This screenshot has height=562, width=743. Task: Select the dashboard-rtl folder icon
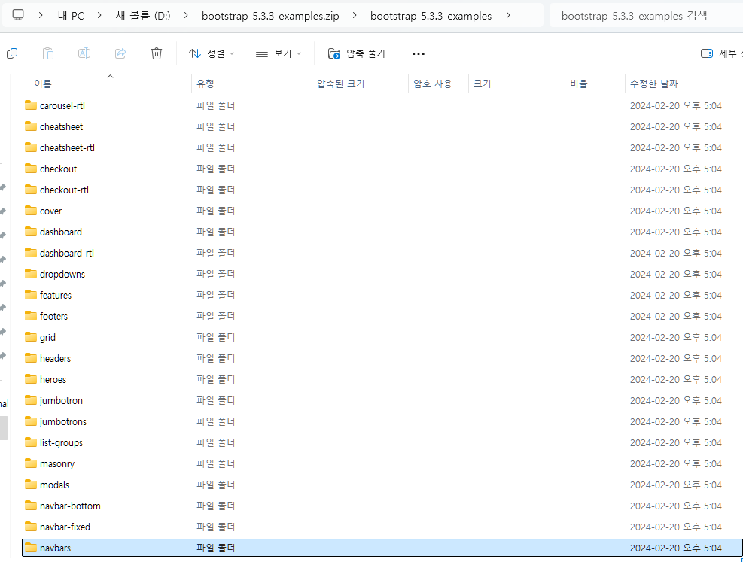[31, 252]
